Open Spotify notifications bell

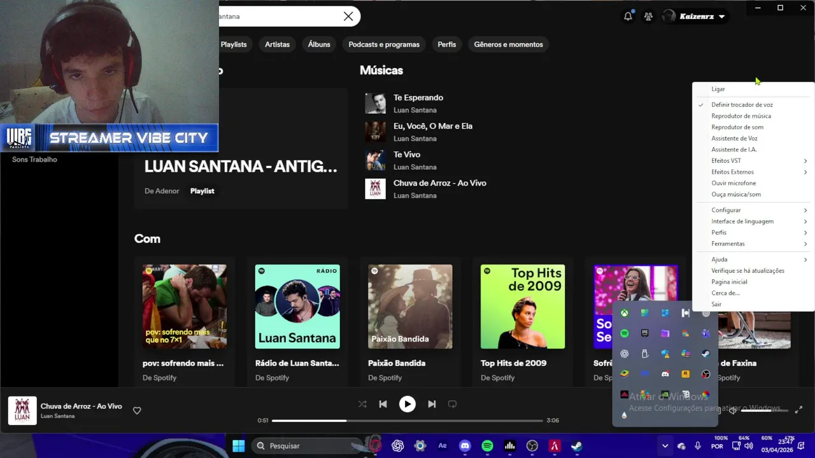(628, 17)
